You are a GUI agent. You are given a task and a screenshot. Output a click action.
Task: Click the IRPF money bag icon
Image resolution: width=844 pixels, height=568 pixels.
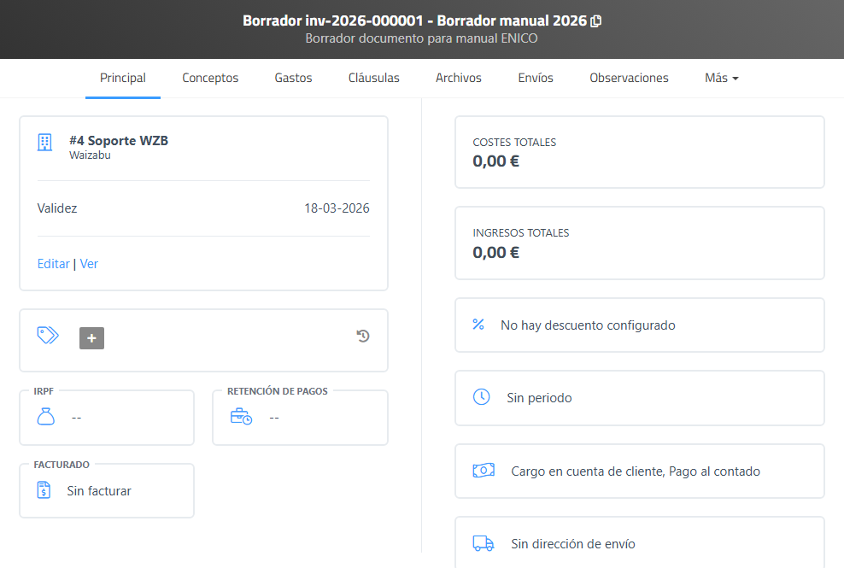click(x=46, y=417)
